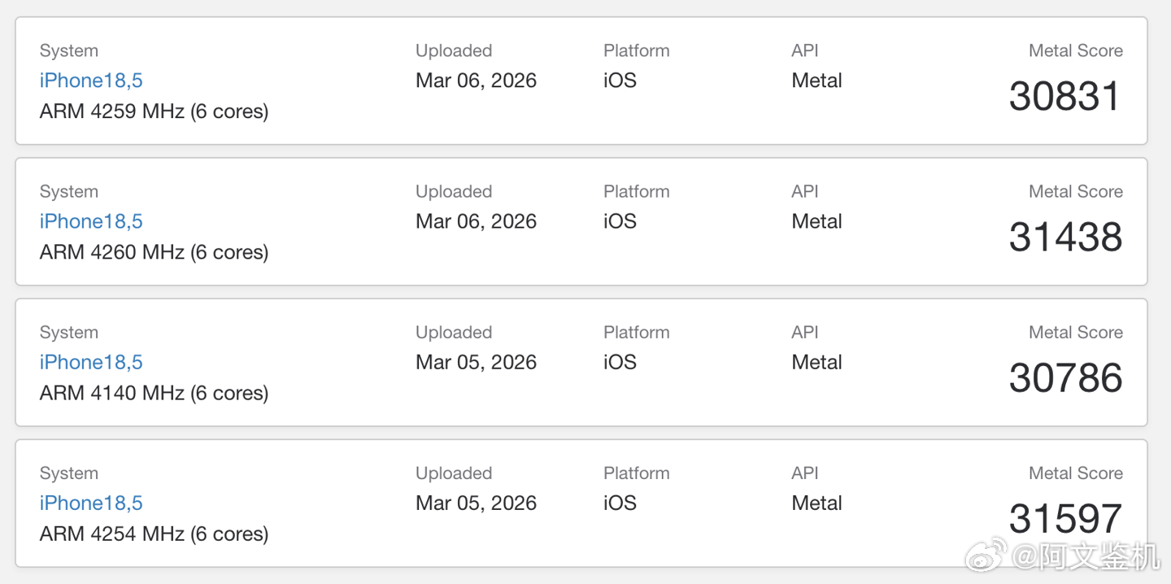Click the @阿文鉴机 watermark text
This screenshot has height=584, width=1171.
[1086, 557]
